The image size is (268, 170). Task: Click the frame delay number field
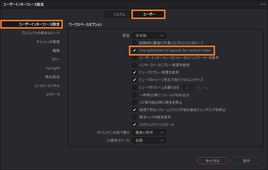coord(188,88)
